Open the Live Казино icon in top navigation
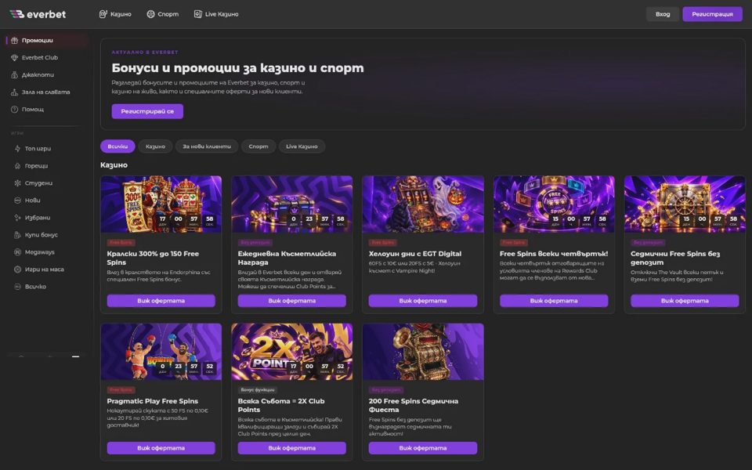The height and width of the screenshot is (470, 752). [x=198, y=14]
